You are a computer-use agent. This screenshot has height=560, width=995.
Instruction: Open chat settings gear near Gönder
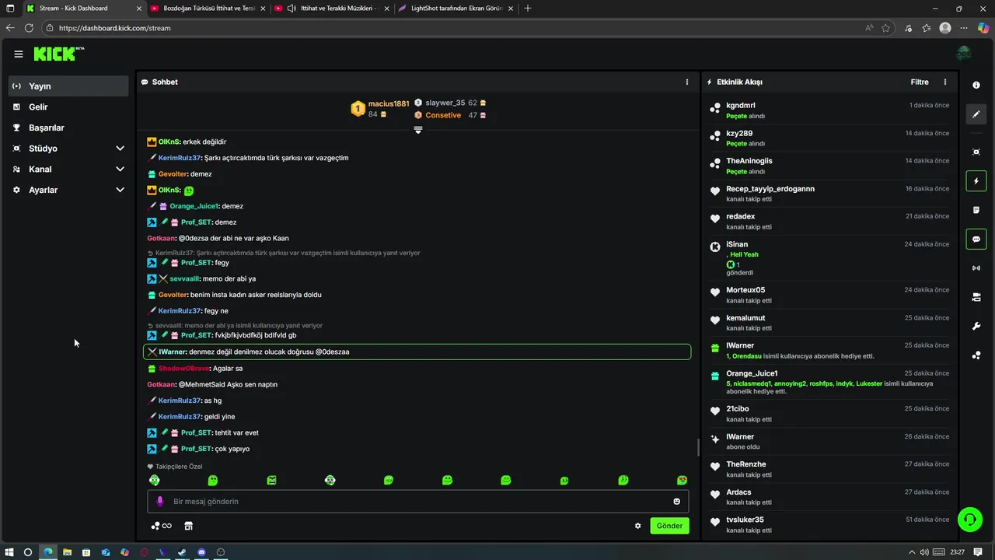[638, 526]
